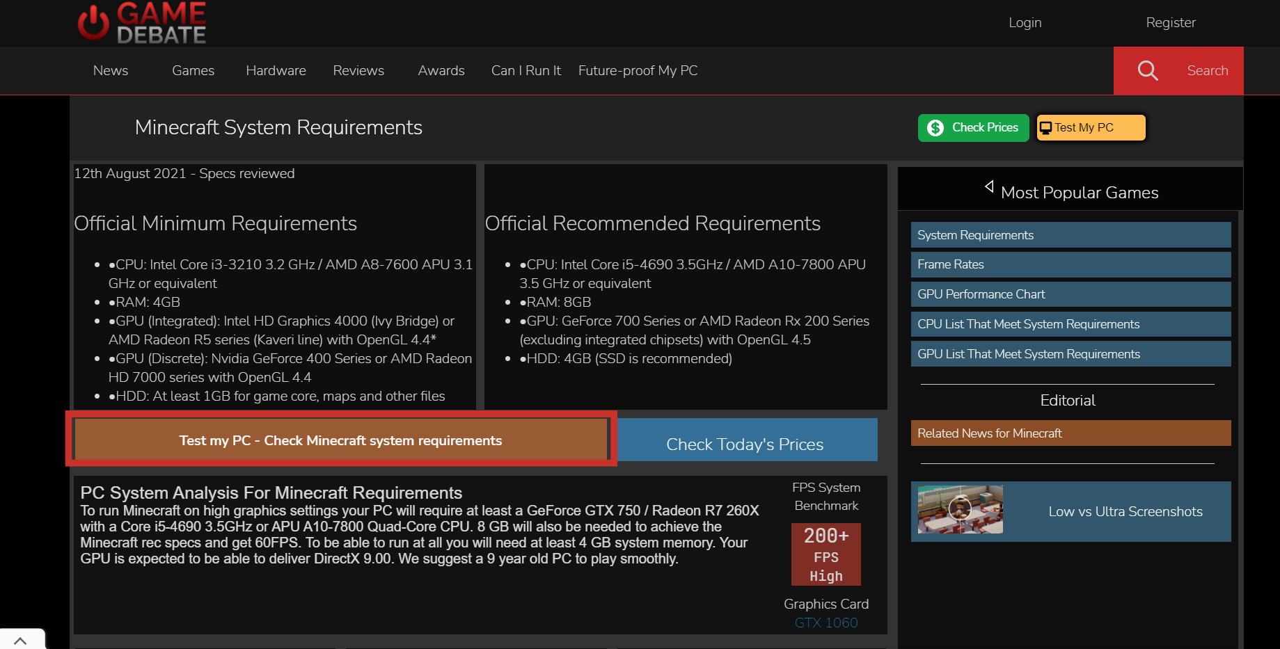1280x649 pixels.
Task: Click the yellow Test My PC button
Action: pyautogui.click(x=1091, y=128)
